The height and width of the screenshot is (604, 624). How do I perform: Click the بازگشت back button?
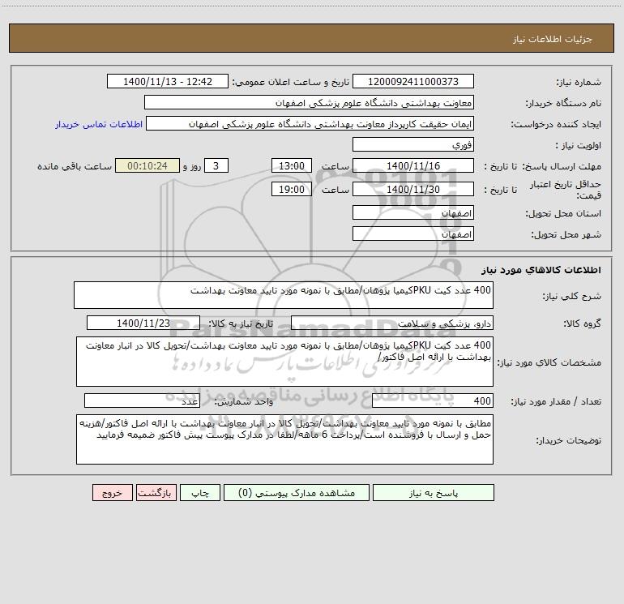(156, 493)
